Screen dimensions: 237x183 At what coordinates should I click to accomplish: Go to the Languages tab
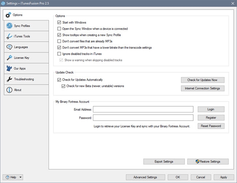(26, 47)
